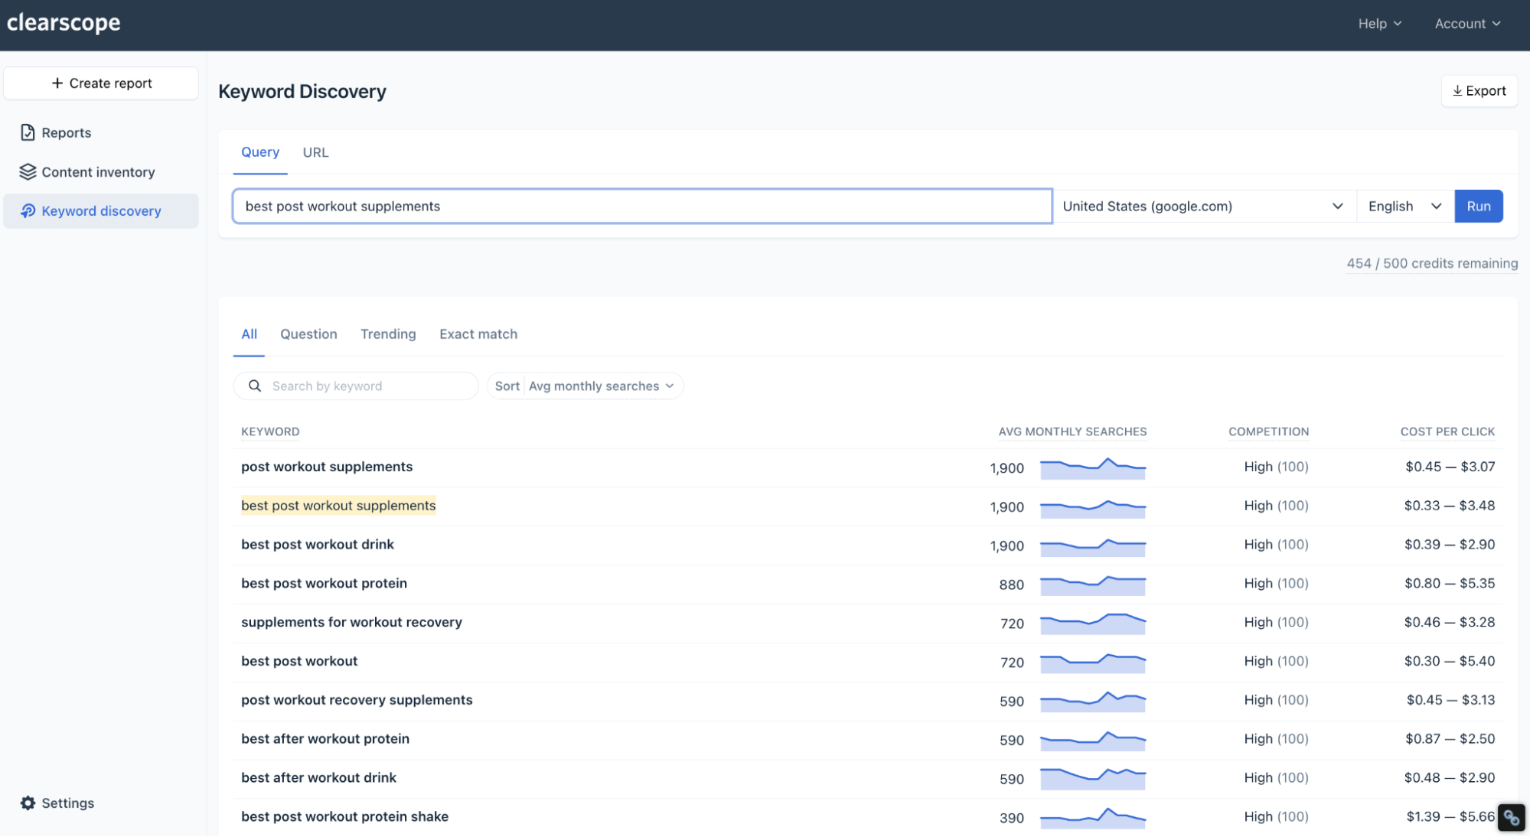Click the Keyword discovery sidebar icon
Viewport: 1530px width, 837px height.
28,211
